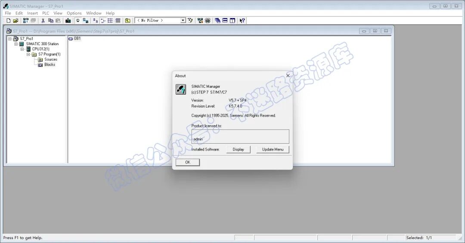Viewport: 465px width, 243px height.
Task: Select S7 Program(1) in the tree
Action: pos(50,54)
